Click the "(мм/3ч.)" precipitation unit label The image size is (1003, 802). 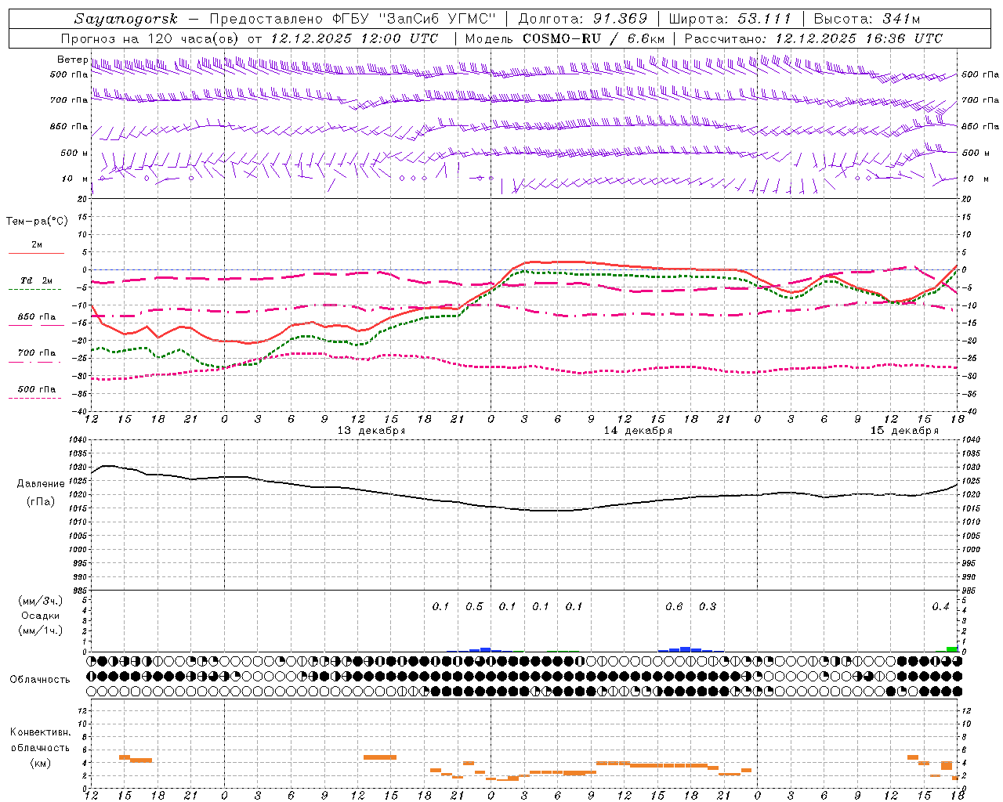pyautogui.click(x=41, y=601)
